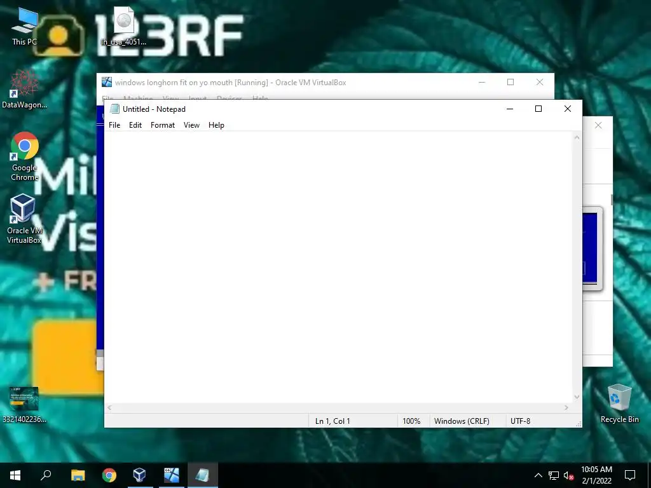Select the This PC desktop icon
The image size is (651, 488).
pyautogui.click(x=24, y=25)
